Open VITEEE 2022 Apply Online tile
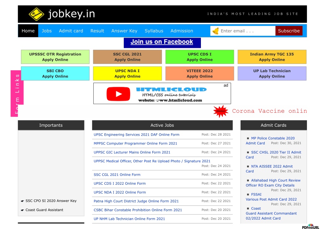Image resolution: width=325 pixels, height=229 pixels. click(200, 73)
